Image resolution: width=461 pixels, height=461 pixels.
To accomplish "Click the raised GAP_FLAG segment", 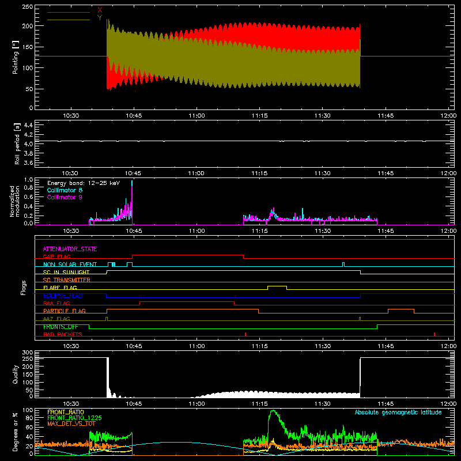I will click(x=188, y=255).
